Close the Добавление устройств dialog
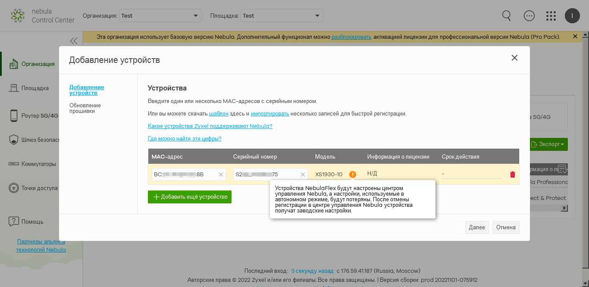 click(x=514, y=58)
